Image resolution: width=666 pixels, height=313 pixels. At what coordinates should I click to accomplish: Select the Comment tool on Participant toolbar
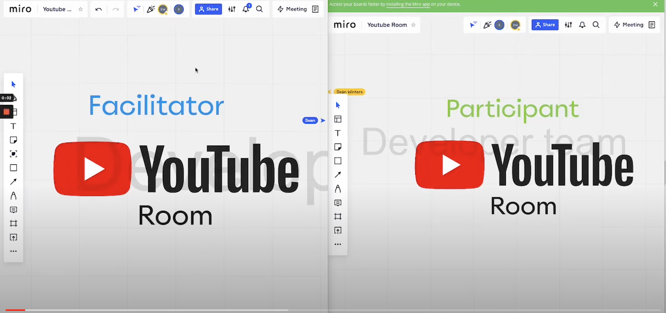click(338, 203)
